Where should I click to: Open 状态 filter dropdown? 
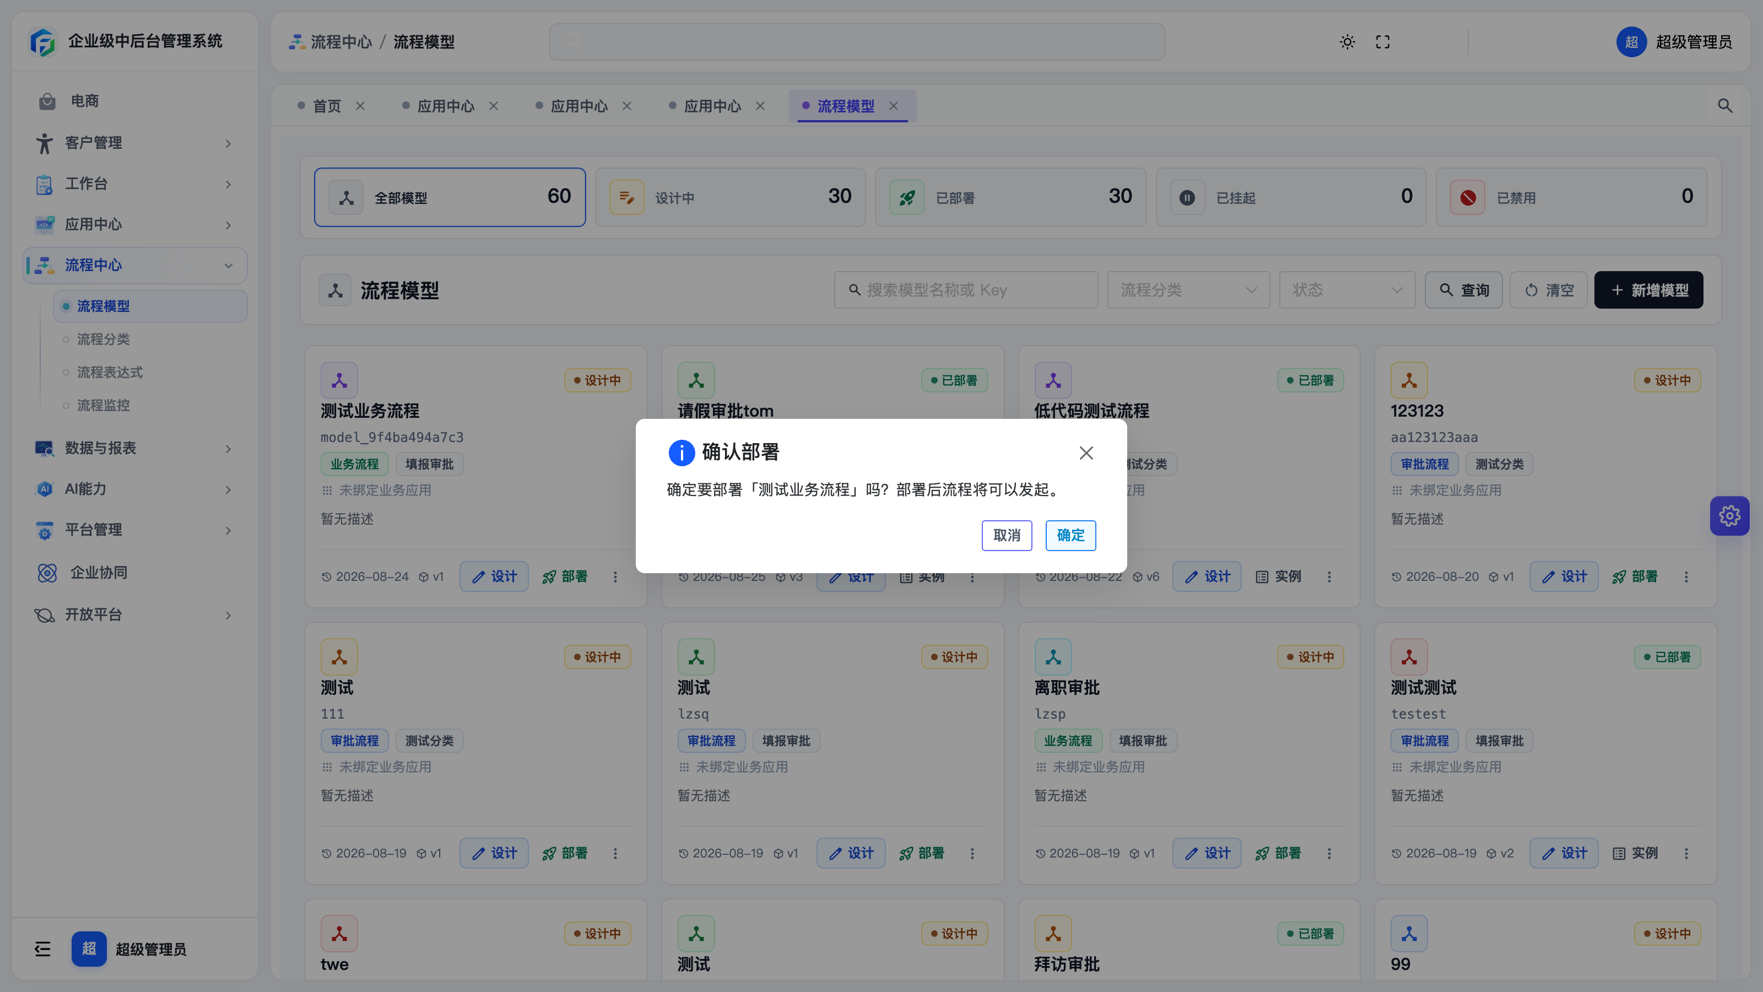(1347, 290)
